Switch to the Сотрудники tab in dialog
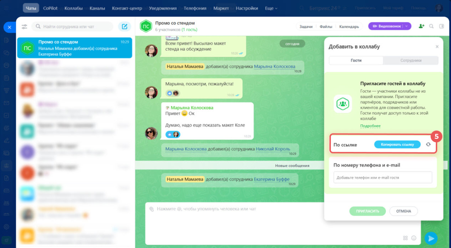The height and width of the screenshot is (248, 451). coord(411,60)
